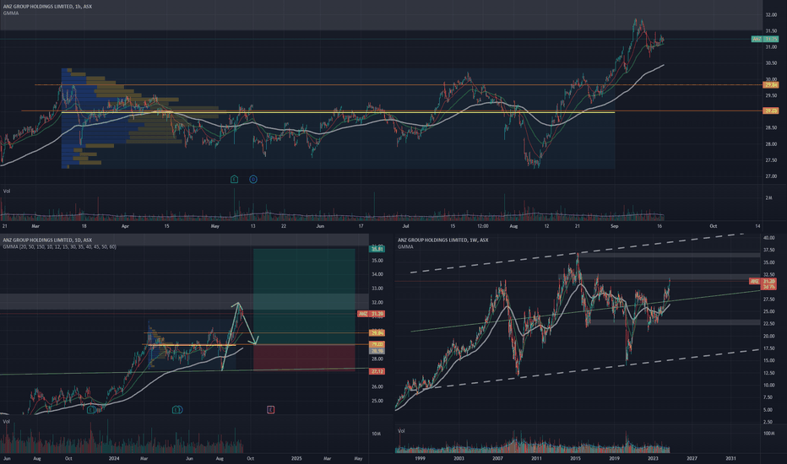Click the 2015 label on weekly time axis
Screen dimensions: 787x464
coord(575,458)
